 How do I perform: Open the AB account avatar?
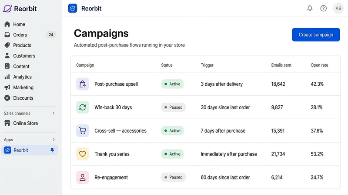point(338,8)
